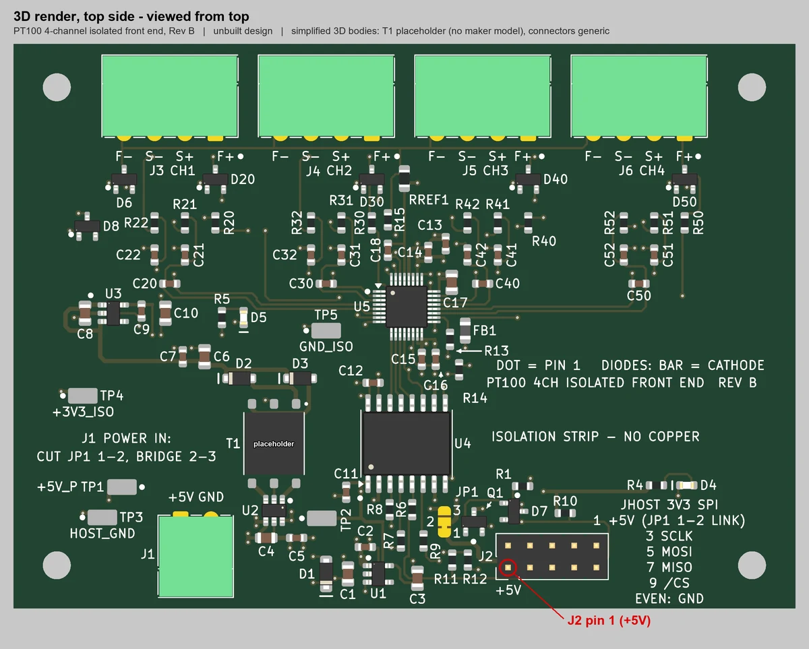Click the TP5 GND_ISO test pad
The image size is (809, 649).
point(326,331)
